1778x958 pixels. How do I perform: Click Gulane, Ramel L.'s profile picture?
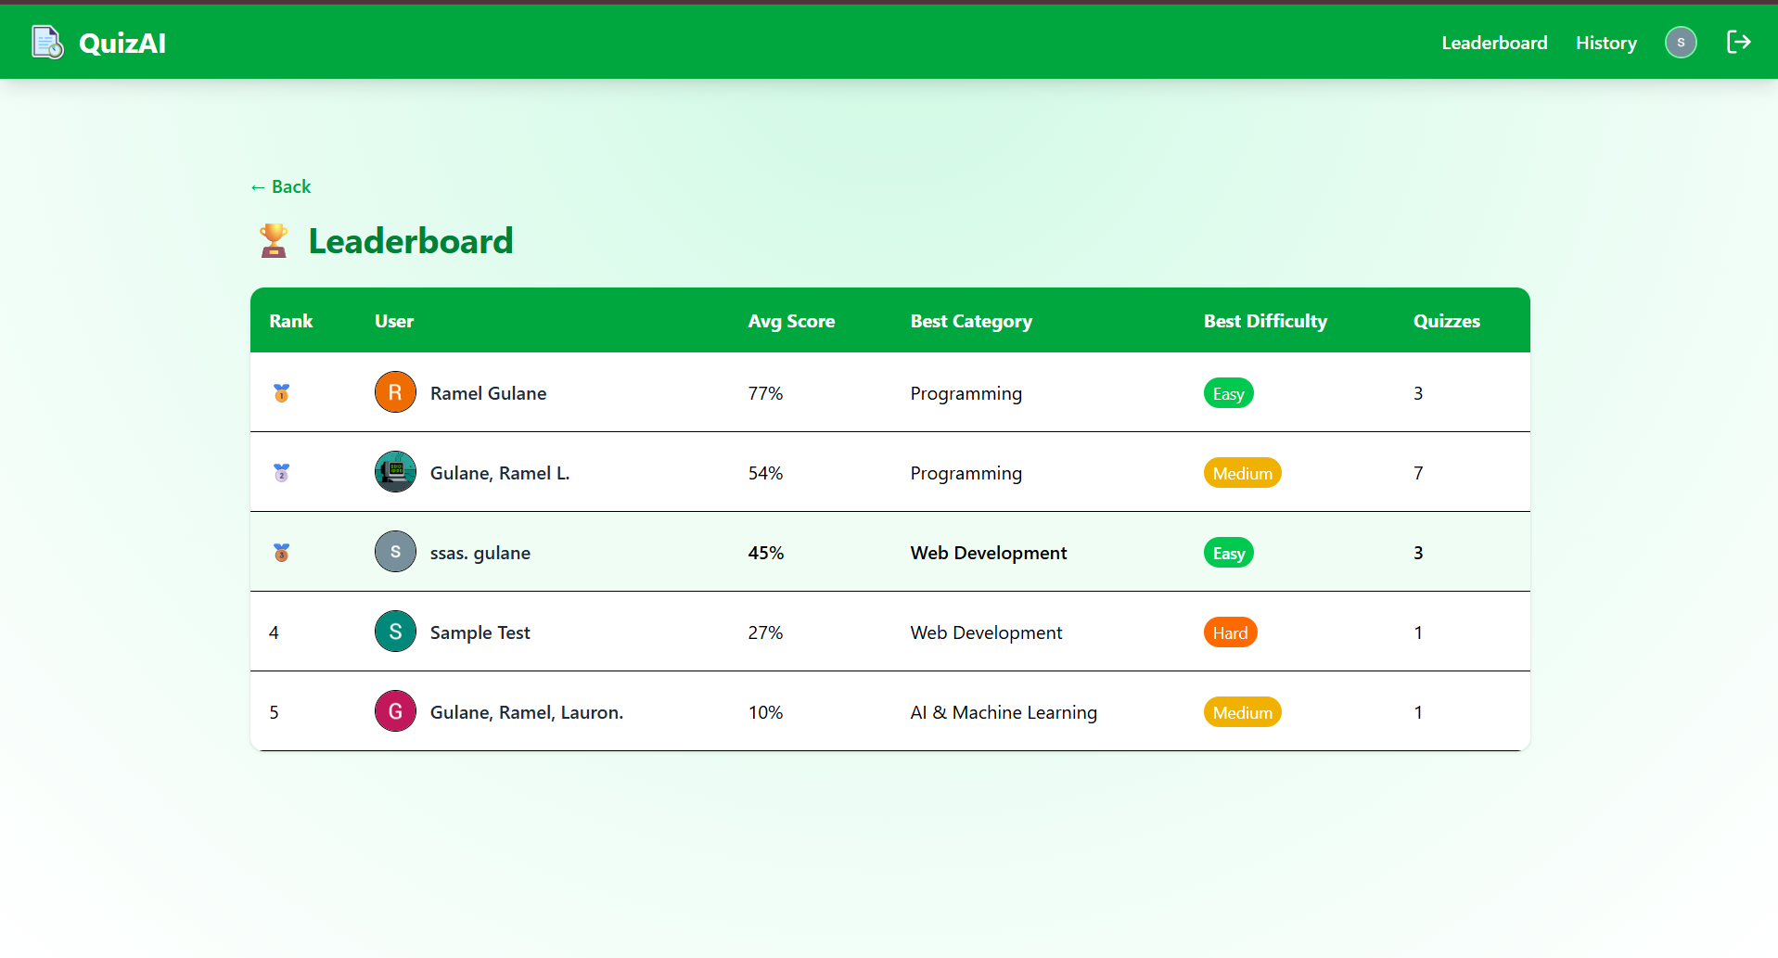point(395,472)
